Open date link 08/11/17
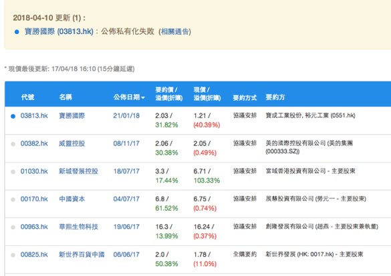The height and width of the screenshot is (276, 391). click(126, 143)
